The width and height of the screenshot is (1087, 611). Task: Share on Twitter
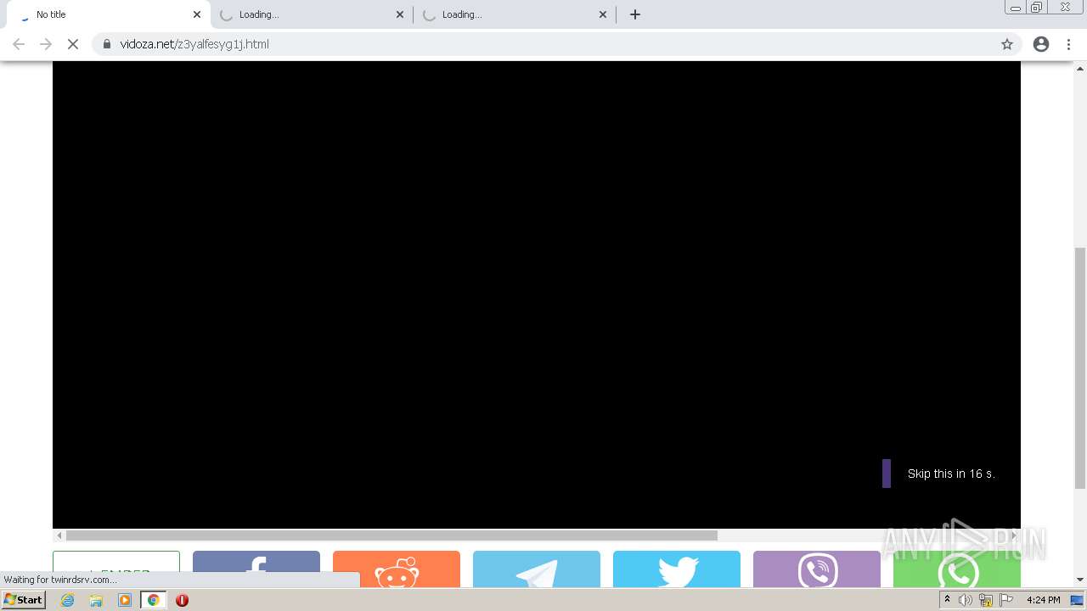677,569
